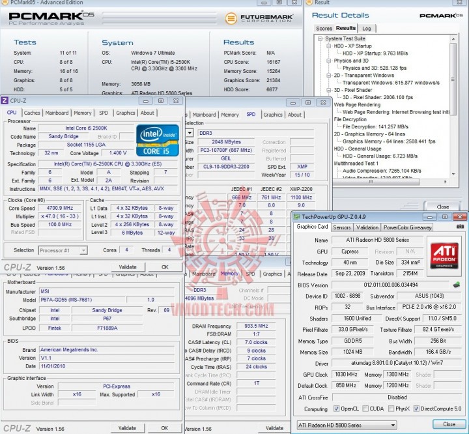Viewport: 469px width, 434px height.
Task: Click the motherboard model P67A-GD55 (MS-7681) field
Action: pos(82,300)
